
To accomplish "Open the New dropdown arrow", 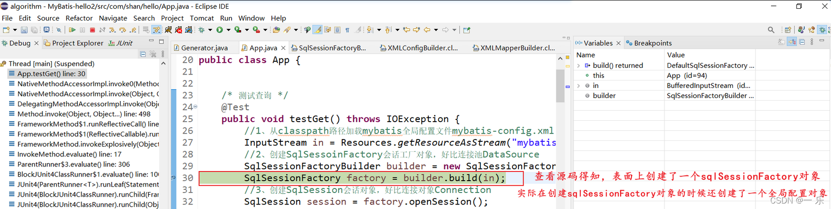I will point(15,30).
